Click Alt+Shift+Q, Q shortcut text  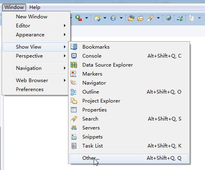coord(164,158)
